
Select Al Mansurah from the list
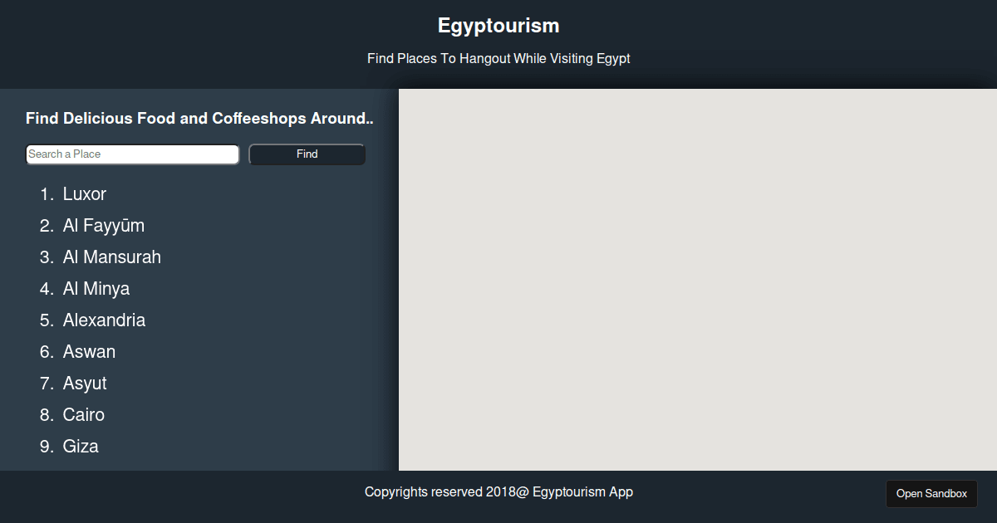(x=112, y=257)
